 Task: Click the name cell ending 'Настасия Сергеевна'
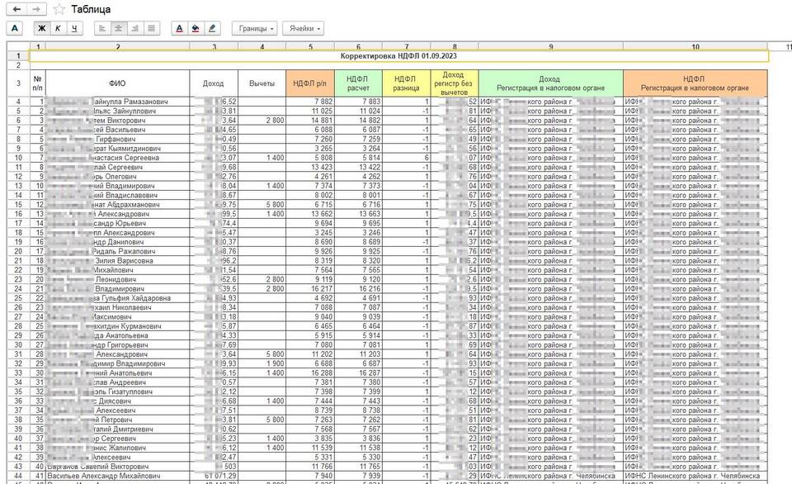[x=117, y=158]
